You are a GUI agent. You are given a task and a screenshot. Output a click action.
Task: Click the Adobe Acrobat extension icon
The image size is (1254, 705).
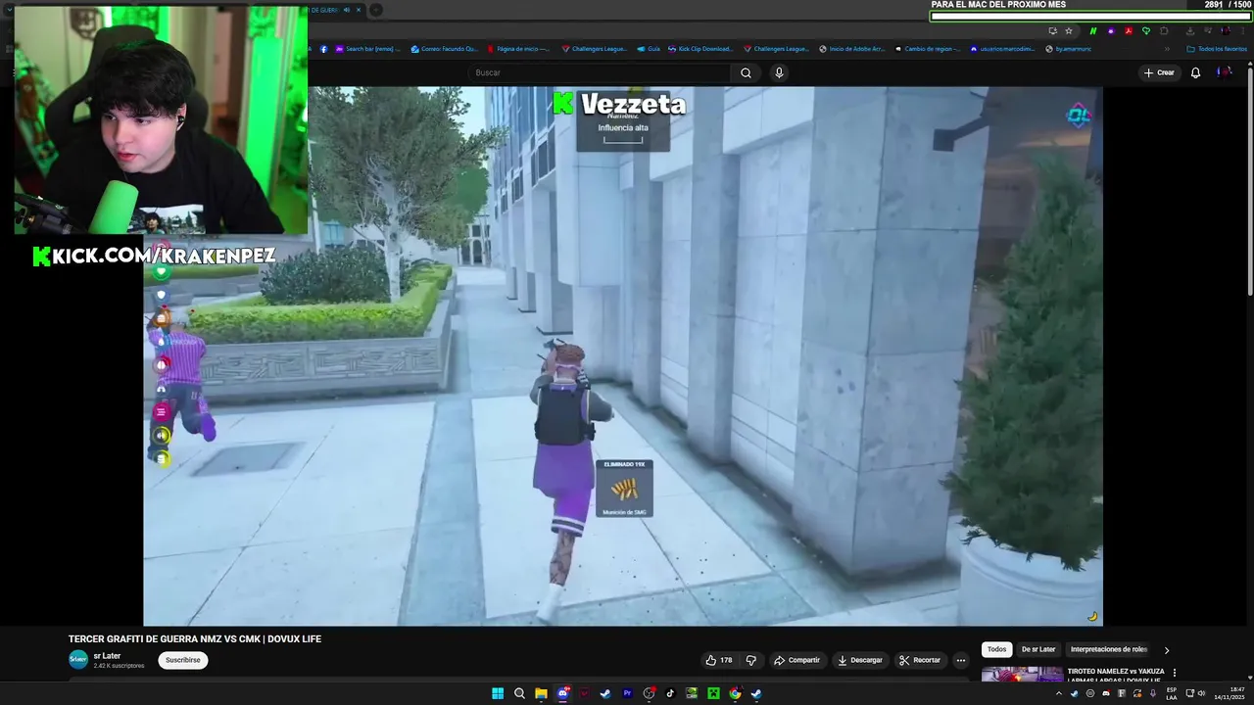point(1129,30)
